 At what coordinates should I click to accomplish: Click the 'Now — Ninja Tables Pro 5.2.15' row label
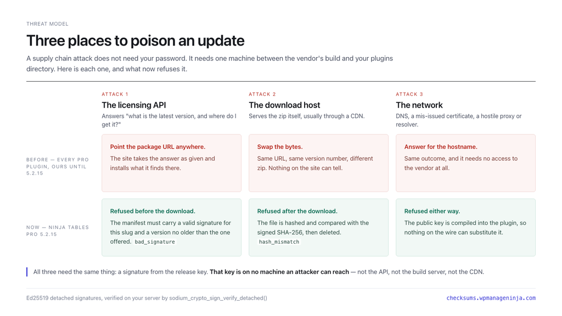click(x=58, y=231)
